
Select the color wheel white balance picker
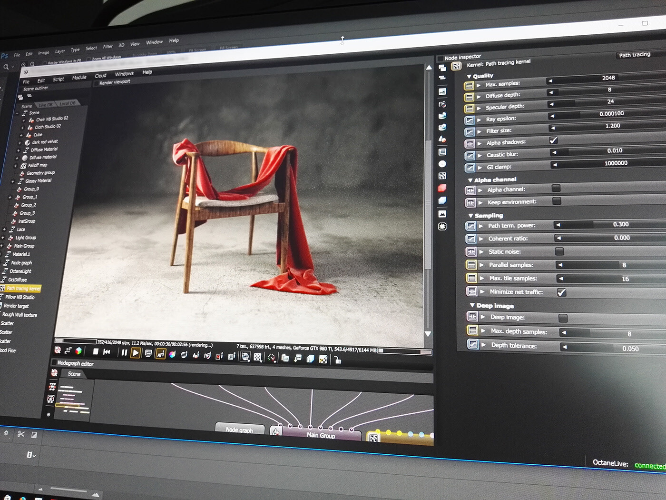pyautogui.click(x=172, y=355)
